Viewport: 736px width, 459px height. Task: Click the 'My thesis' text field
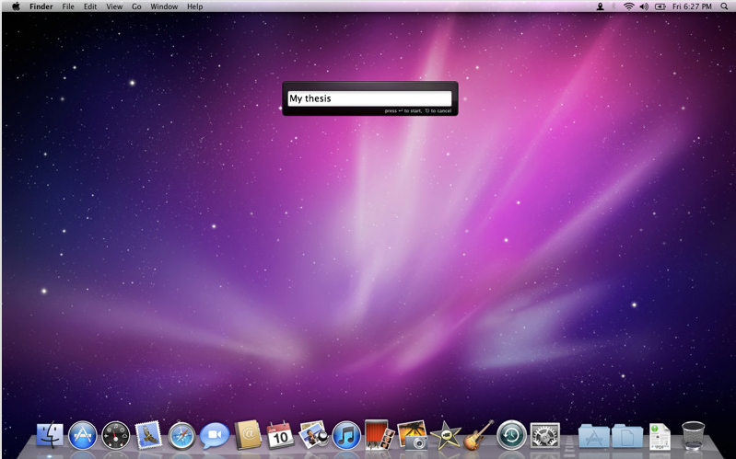click(369, 98)
